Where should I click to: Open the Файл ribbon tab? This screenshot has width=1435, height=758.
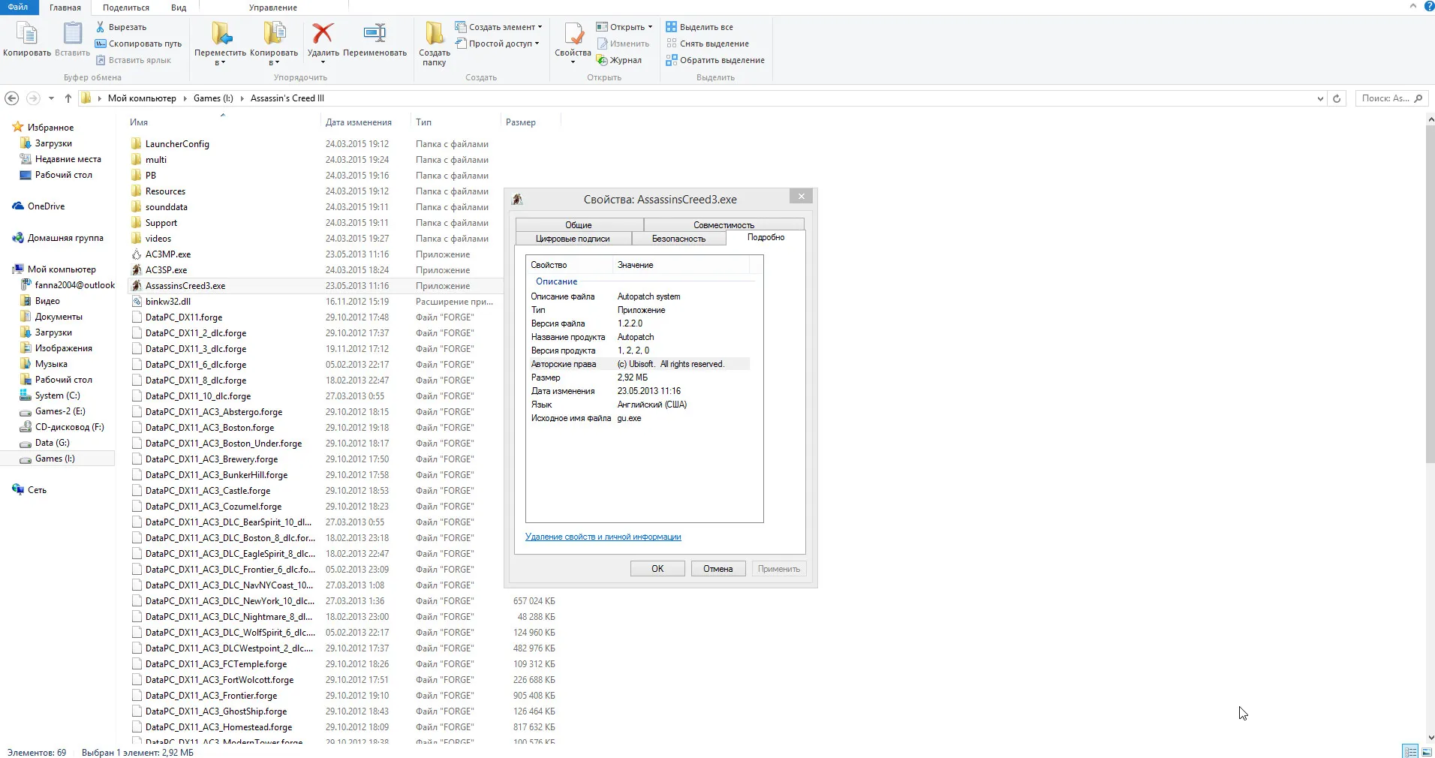(18, 7)
